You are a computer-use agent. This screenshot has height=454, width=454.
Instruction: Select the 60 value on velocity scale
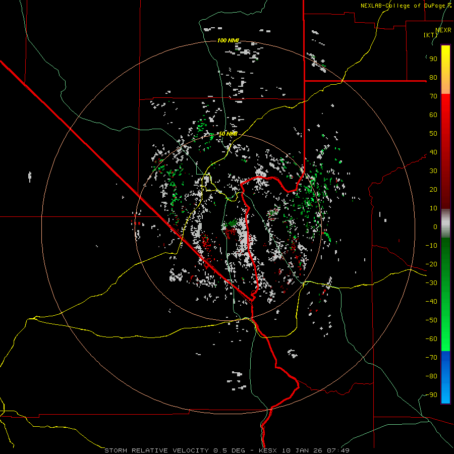433,115
